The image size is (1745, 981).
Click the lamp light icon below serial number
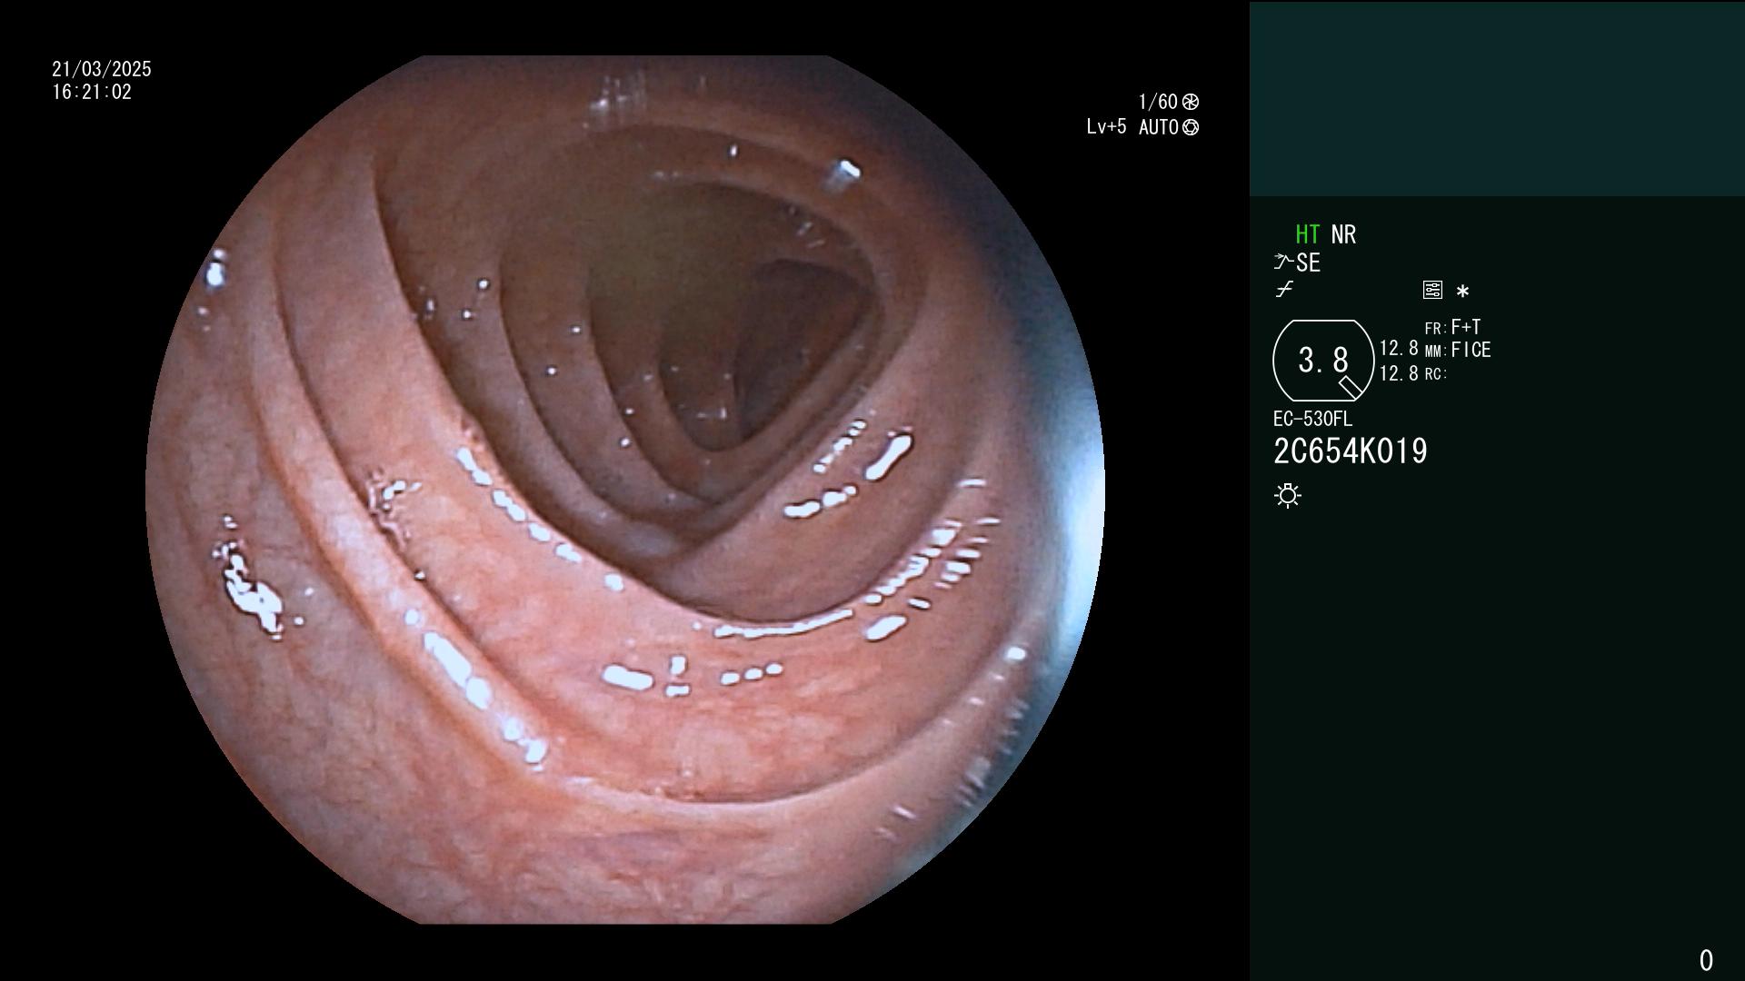(1288, 496)
